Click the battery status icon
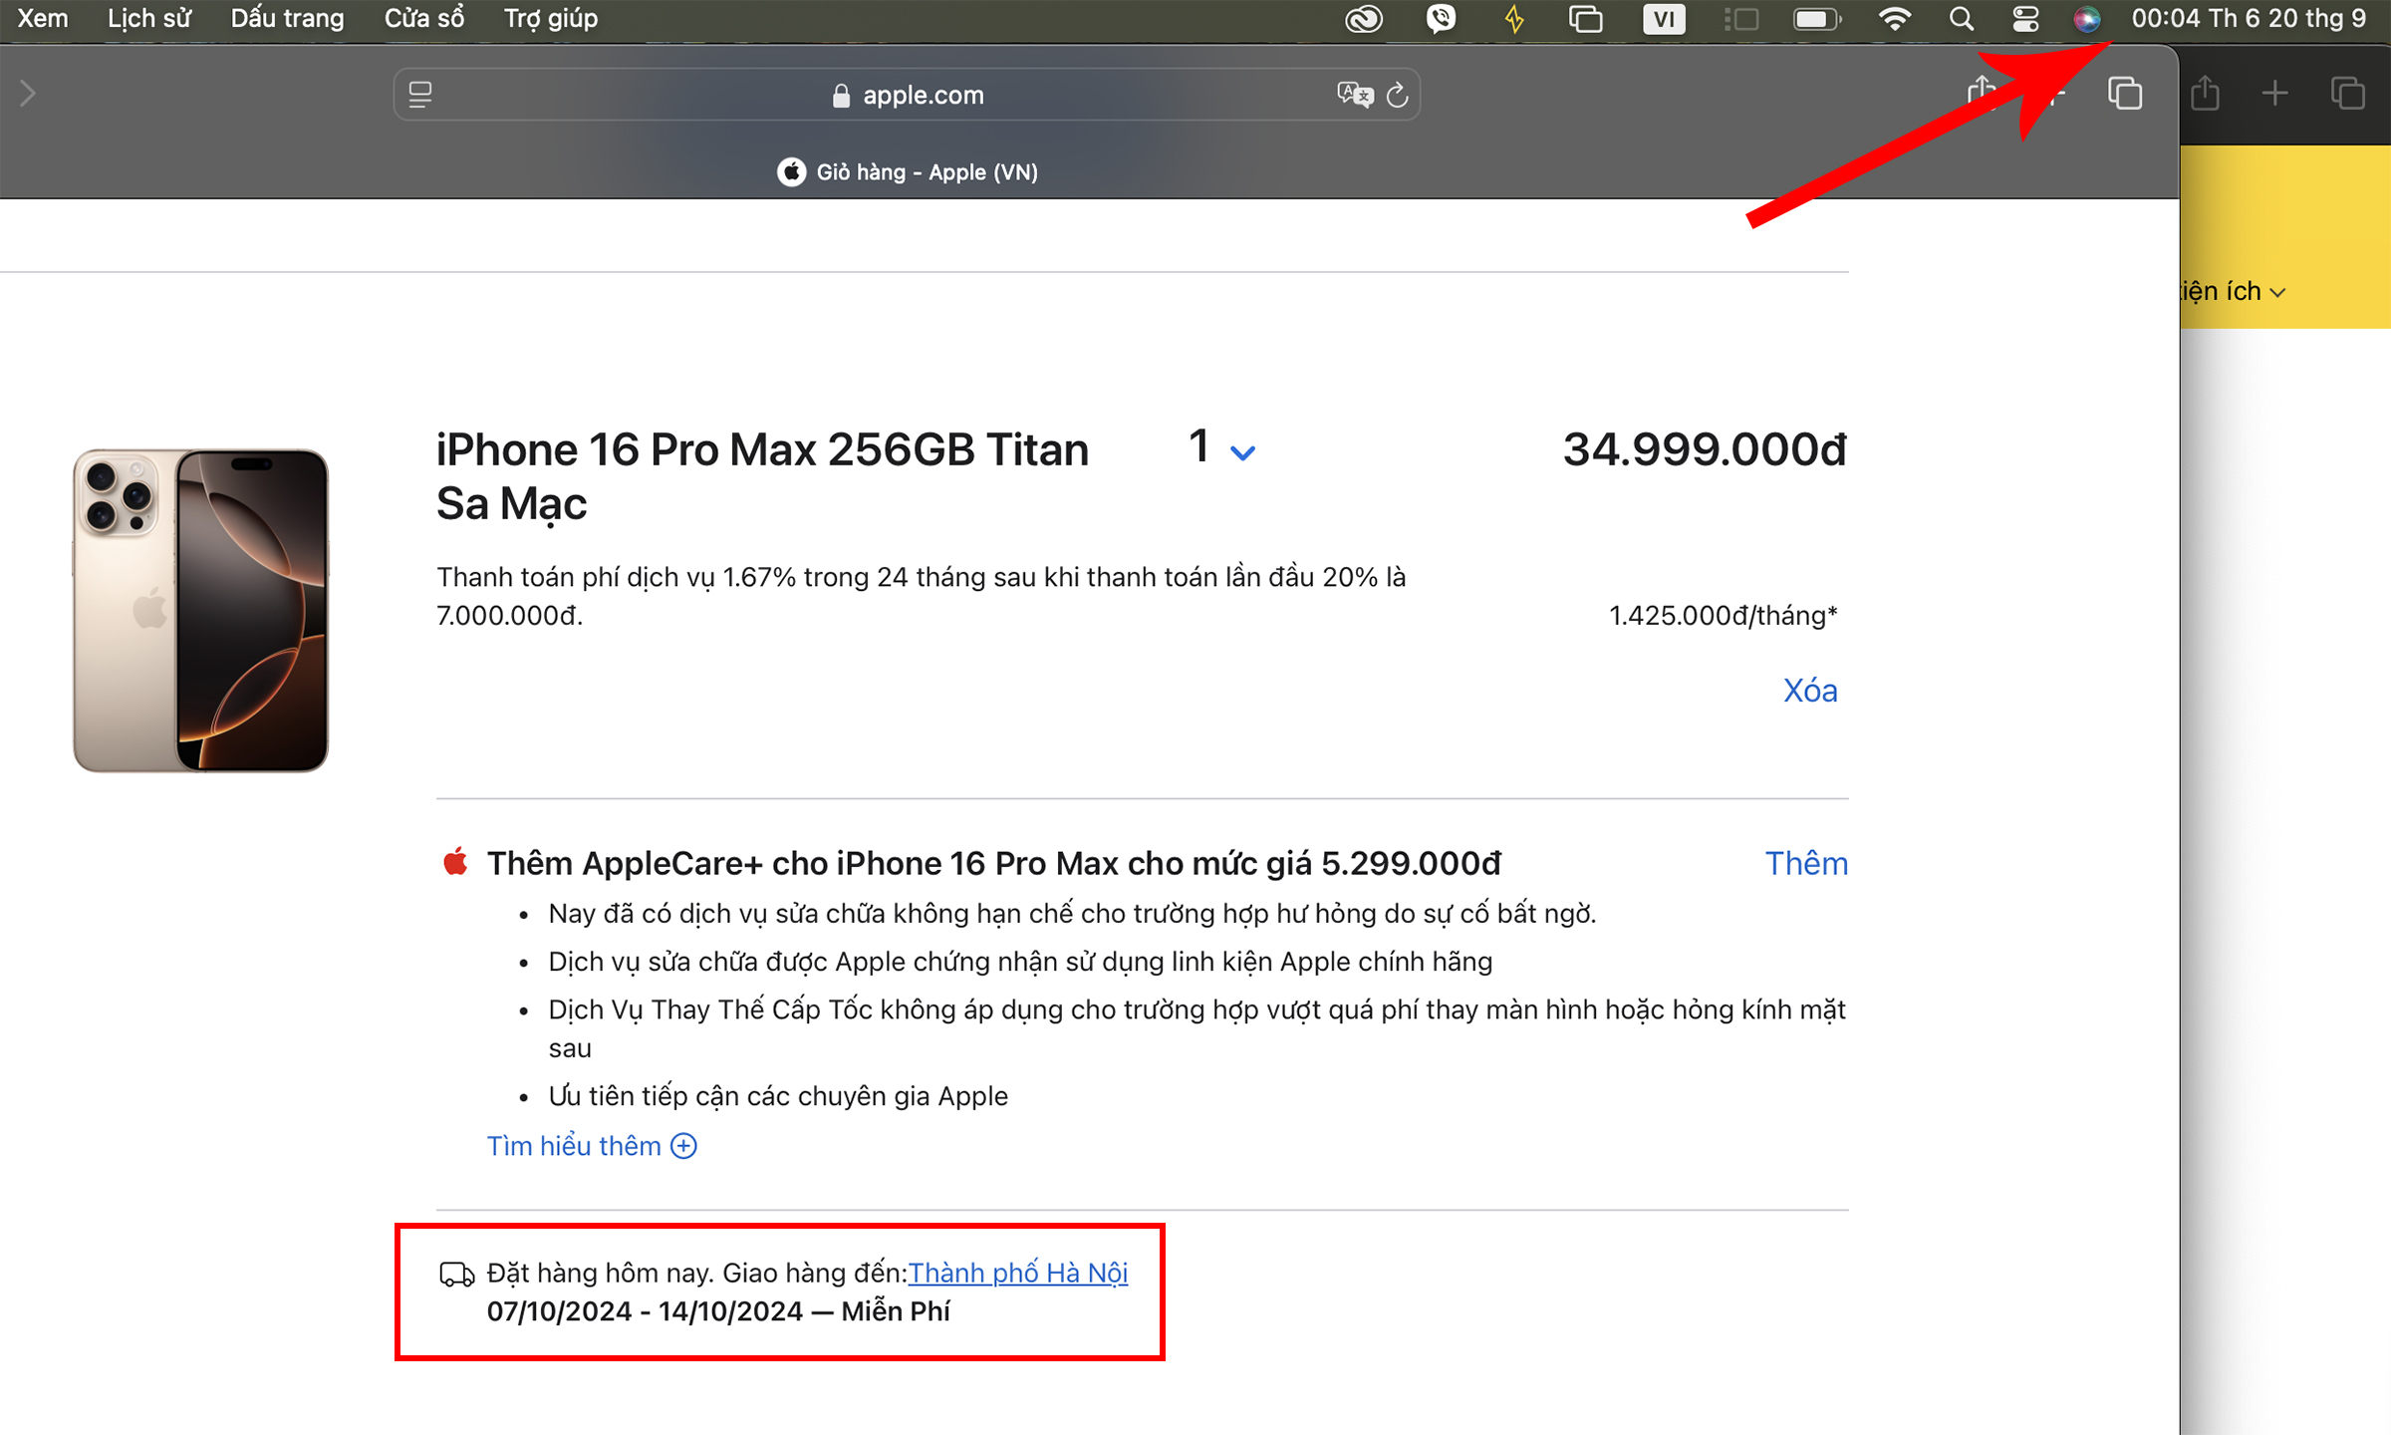 pyautogui.click(x=1817, y=19)
